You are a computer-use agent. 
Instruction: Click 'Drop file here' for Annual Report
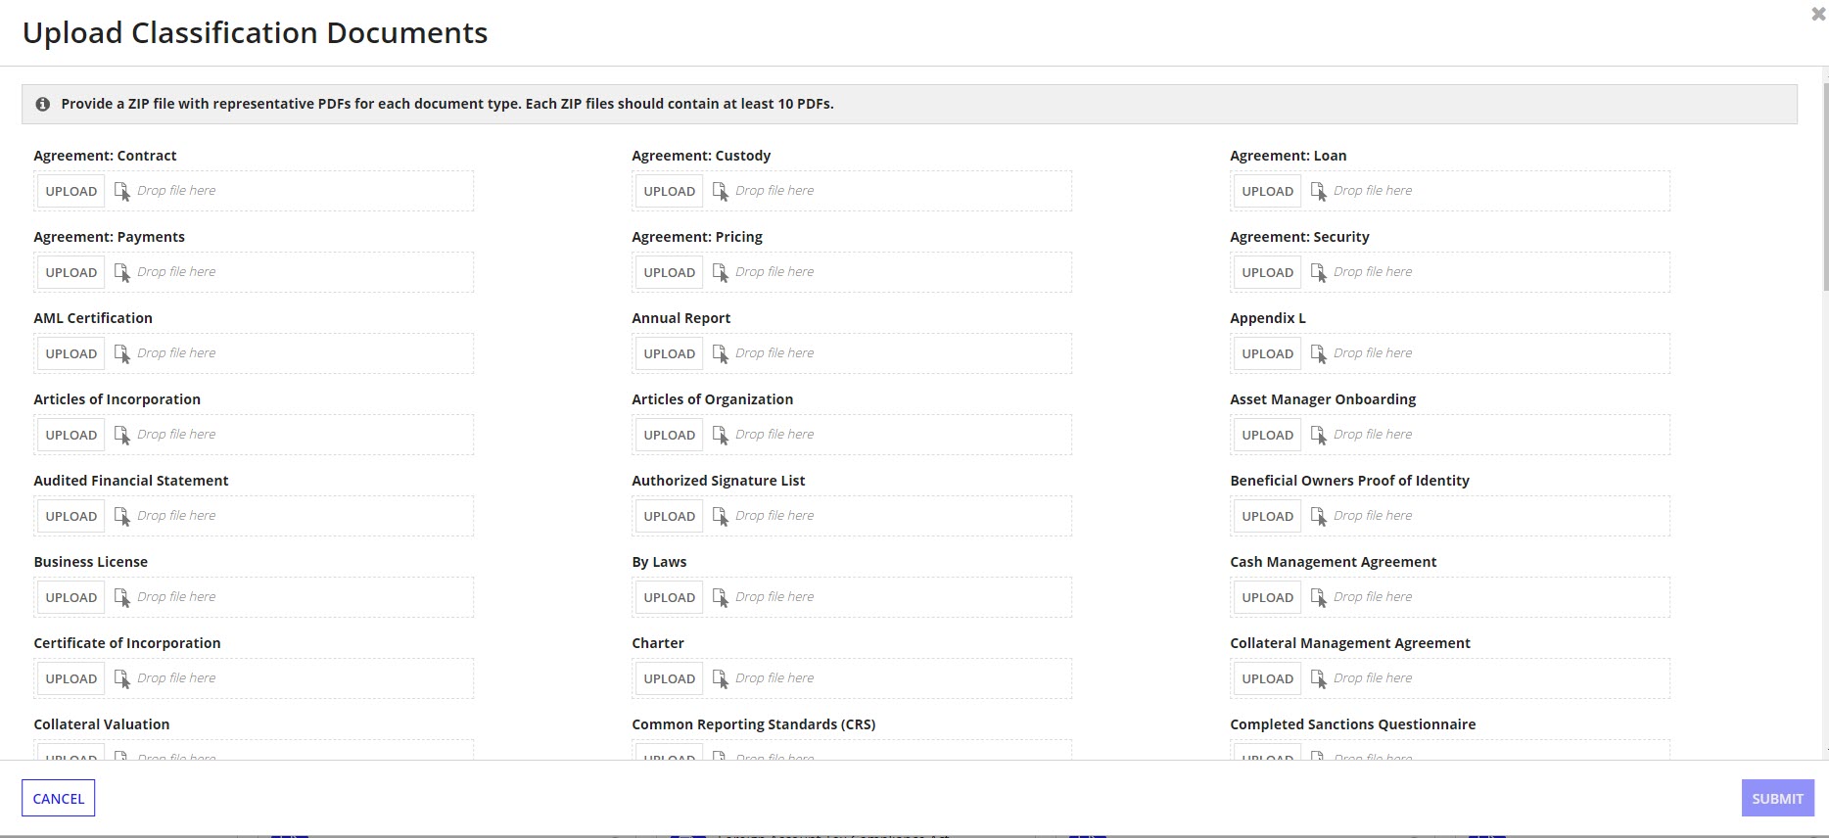(x=774, y=353)
